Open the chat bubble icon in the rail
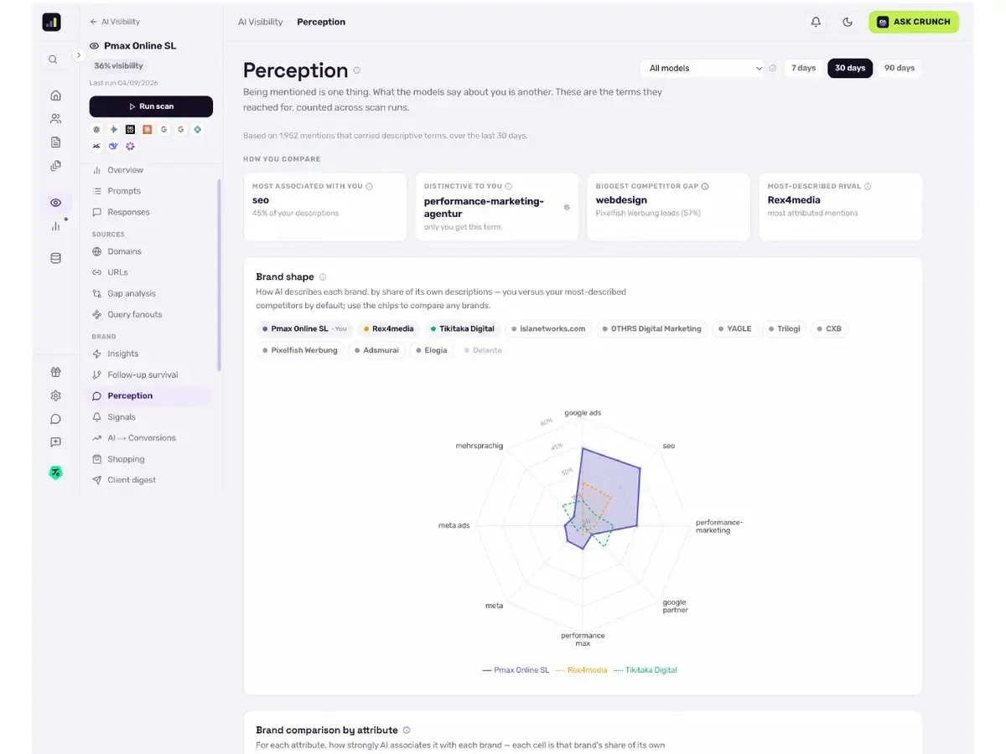The image size is (1006, 754). coord(55,419)
